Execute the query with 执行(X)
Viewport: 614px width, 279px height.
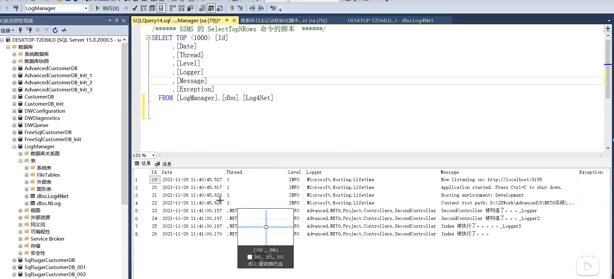point(107,8)
